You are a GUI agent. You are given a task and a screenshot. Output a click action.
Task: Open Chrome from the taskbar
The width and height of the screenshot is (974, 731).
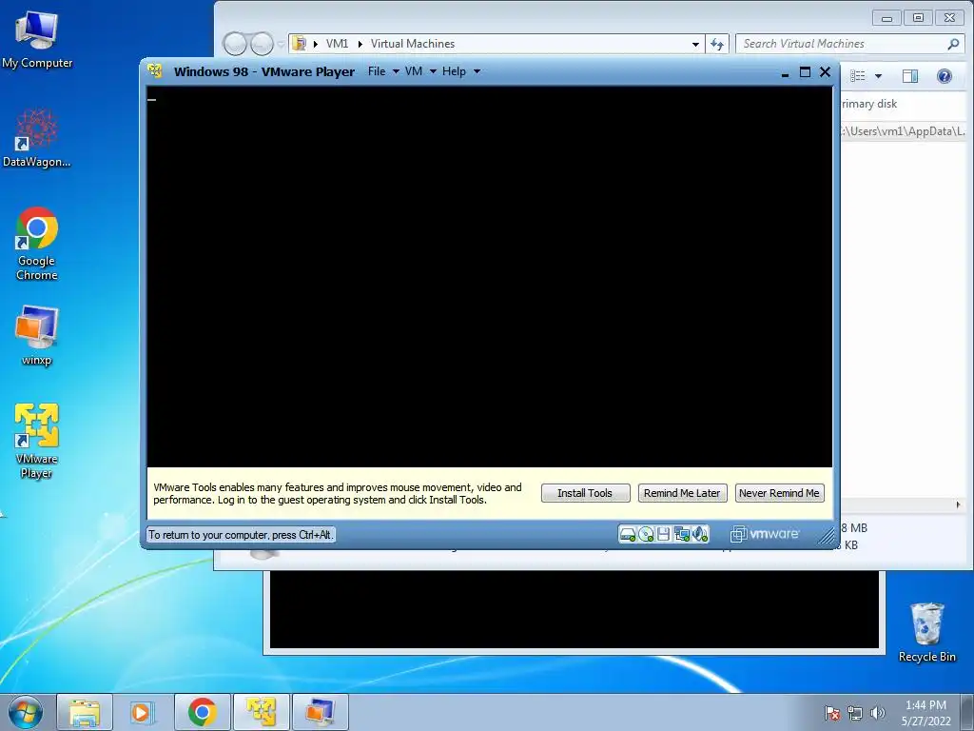pyautogui.click(x=202, y=712)
